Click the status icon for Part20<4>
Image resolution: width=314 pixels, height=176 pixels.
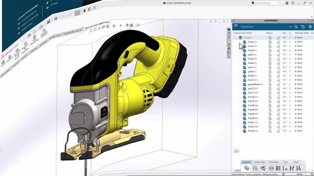pyautogui.click(x=270, y=106)
